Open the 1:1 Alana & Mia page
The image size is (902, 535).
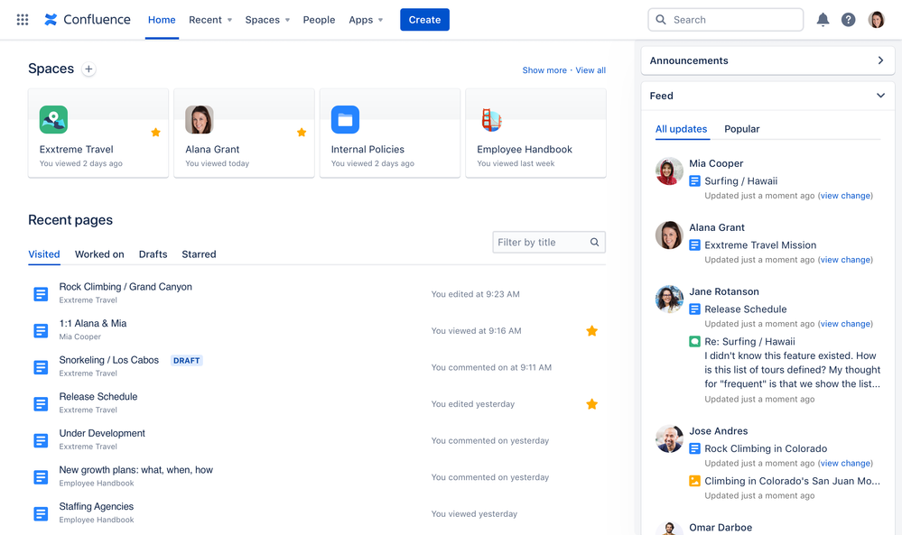(93, 324)
